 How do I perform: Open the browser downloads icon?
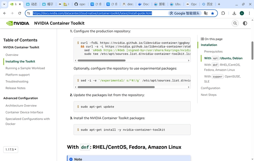[x=234, y=13]
